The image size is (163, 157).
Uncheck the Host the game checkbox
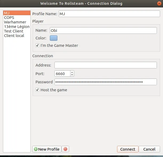coord(37,90)
